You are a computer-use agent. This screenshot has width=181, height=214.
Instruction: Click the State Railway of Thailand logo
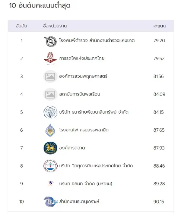pyautogui.click(x=50, y=58)
